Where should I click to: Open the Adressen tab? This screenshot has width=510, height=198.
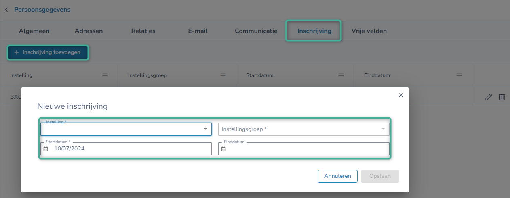click(x=89, y=31)
